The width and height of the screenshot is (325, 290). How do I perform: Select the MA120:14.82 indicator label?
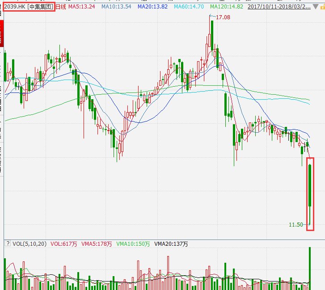[227, 7]
